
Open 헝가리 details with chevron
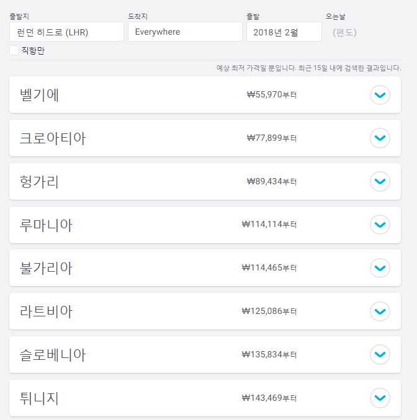point(380,182)
